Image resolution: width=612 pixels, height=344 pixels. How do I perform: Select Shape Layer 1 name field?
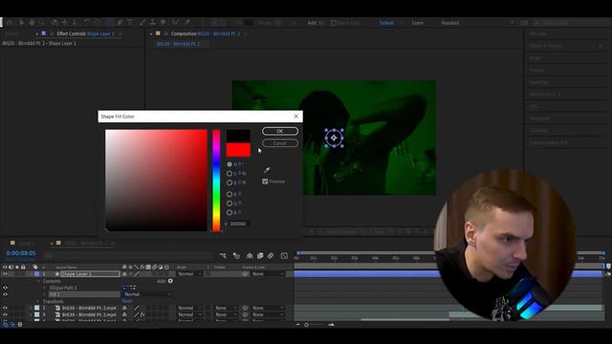pyautogui.click(x=90, y=274)
